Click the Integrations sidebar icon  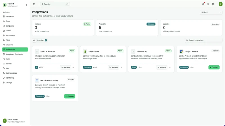[x=4, y=50]
